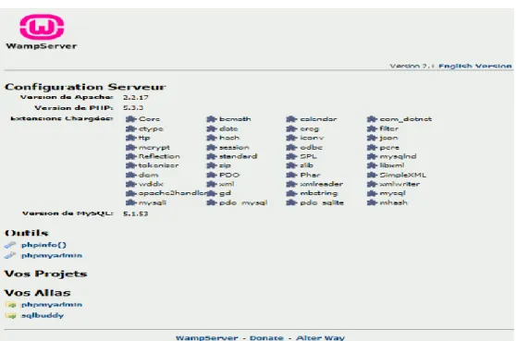Click the puzzle icon next to zlib
The width and height of the screenshot is (516, 341).
point(292,165)
